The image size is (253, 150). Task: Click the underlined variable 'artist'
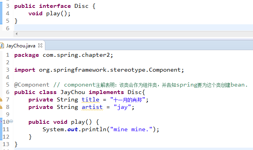(x=92, y=107)
